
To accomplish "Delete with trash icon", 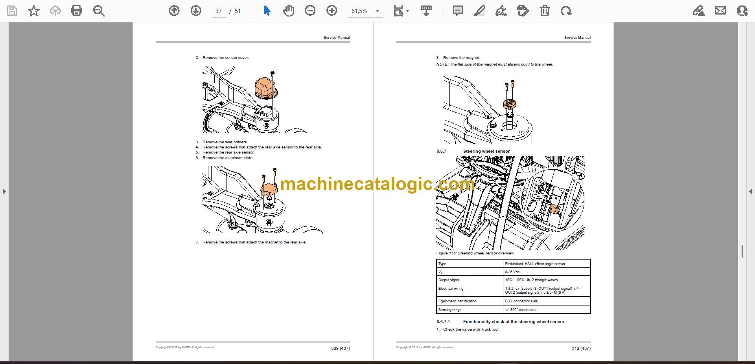I will (x=545, y=11).
